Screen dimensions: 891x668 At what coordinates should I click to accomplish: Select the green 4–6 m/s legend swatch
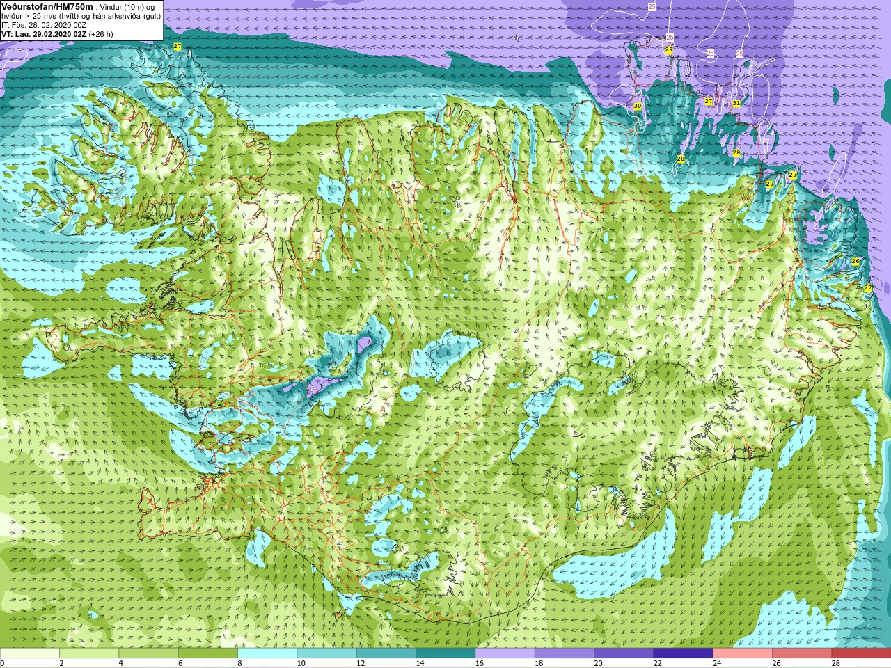pyautogui.click(x=148, y=653)
